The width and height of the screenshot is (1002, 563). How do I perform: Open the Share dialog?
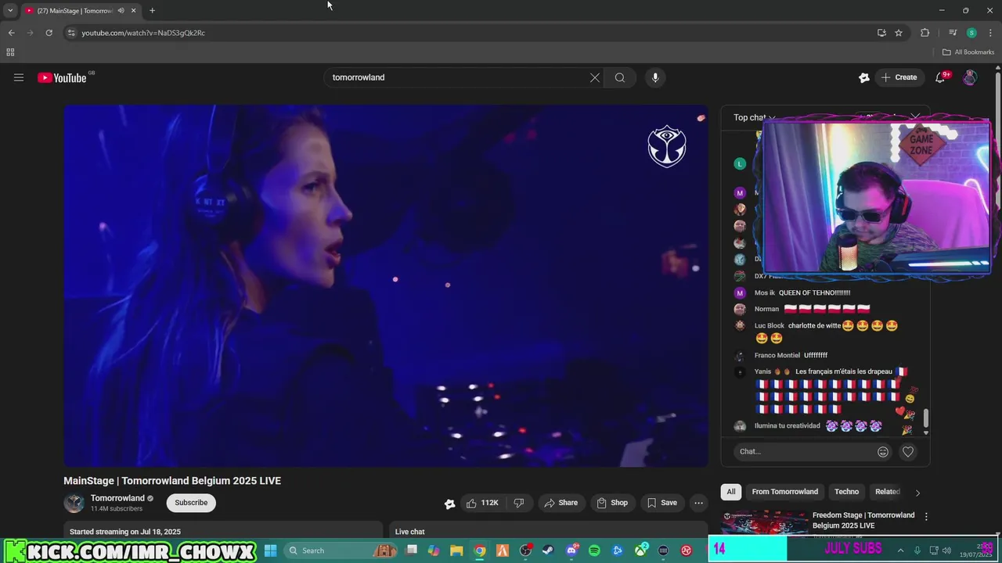(x=561, y=503)
